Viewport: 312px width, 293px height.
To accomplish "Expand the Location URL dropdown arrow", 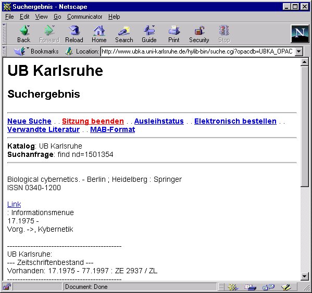I will 298,51.
